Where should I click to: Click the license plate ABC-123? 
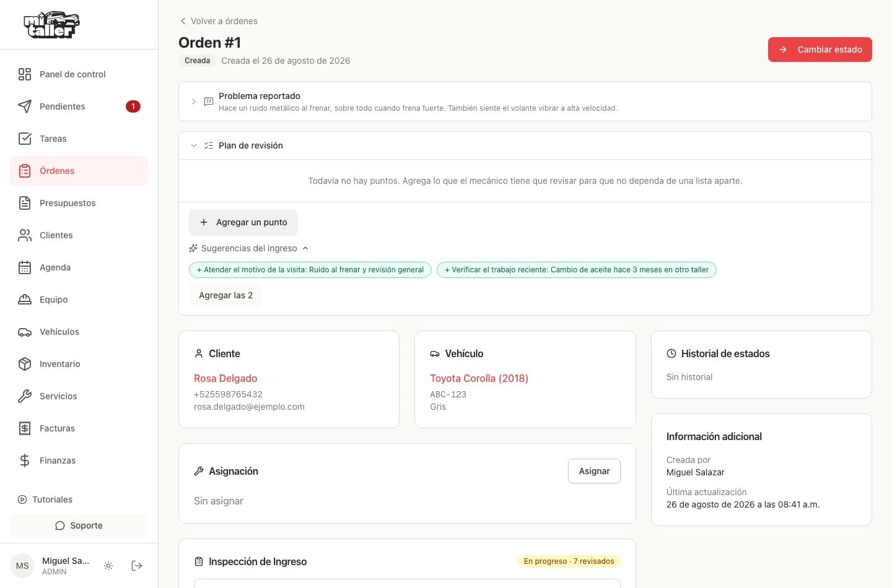[448, 394]
